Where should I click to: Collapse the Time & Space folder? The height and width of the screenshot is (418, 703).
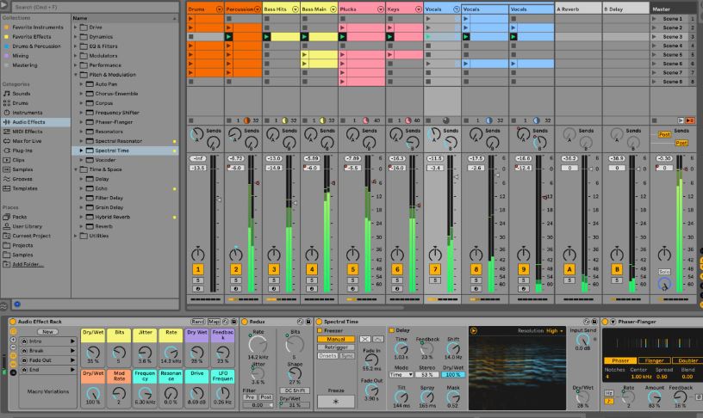(76, 169)
